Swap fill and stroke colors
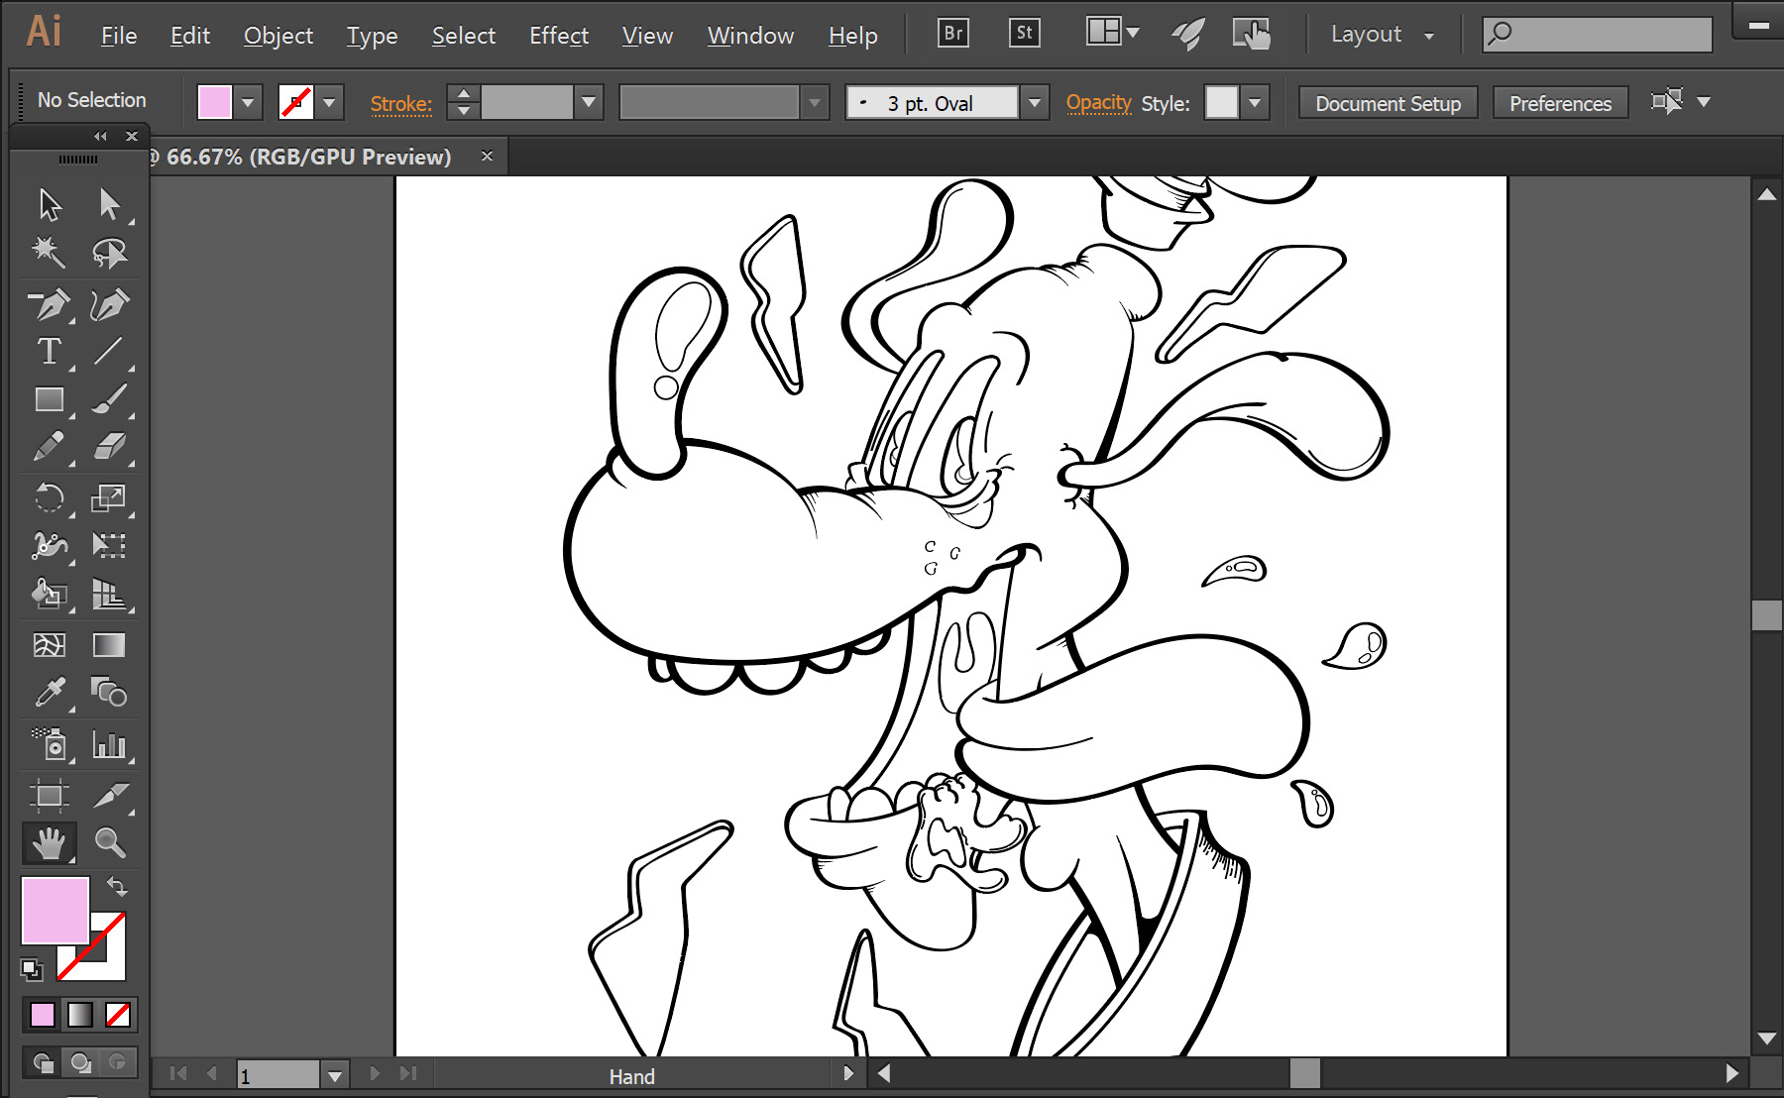This screenshot has height=1098, width=1784. tap(117, 886)
